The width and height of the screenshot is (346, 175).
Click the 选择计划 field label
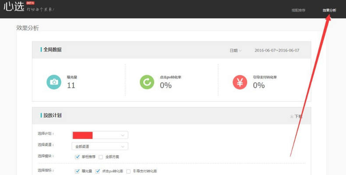pos(46,134)
